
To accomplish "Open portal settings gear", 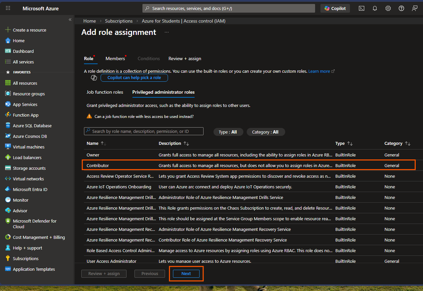I will 388,8.
